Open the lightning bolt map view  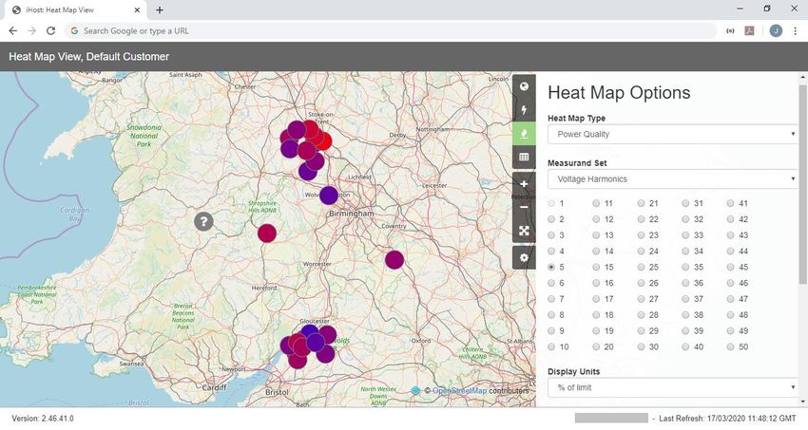(x=524, y=110)
